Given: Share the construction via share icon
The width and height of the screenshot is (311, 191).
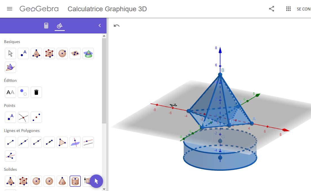Looking at the screenshot, I should 271,9.
